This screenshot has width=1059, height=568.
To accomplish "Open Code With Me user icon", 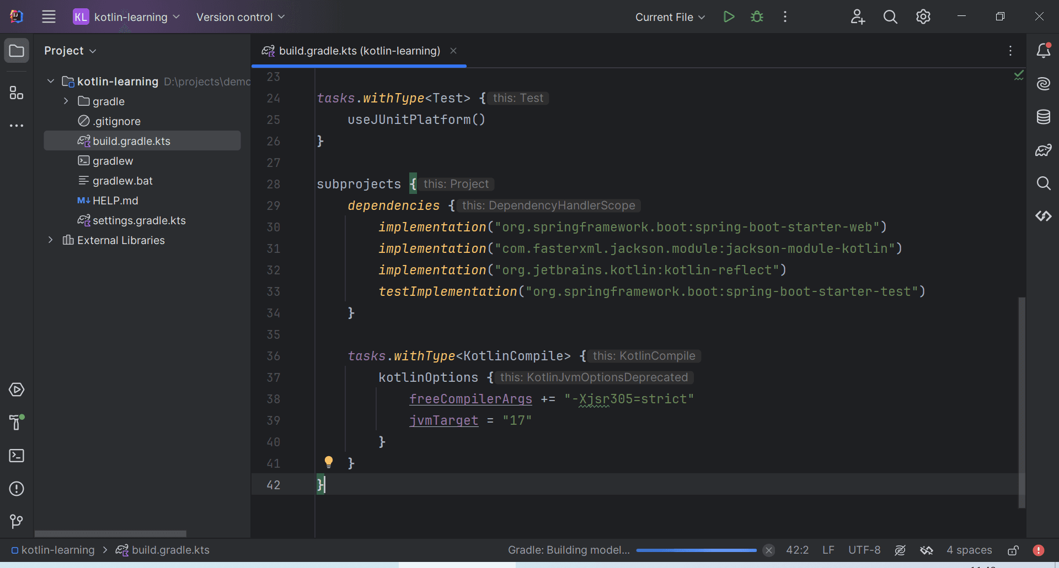I will 857,17.
